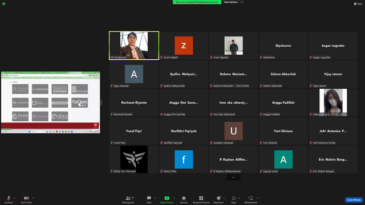This screenshot has height=205, width=365.
Task: Click GARUDA logo in shared screen
Action: (21, 102)
